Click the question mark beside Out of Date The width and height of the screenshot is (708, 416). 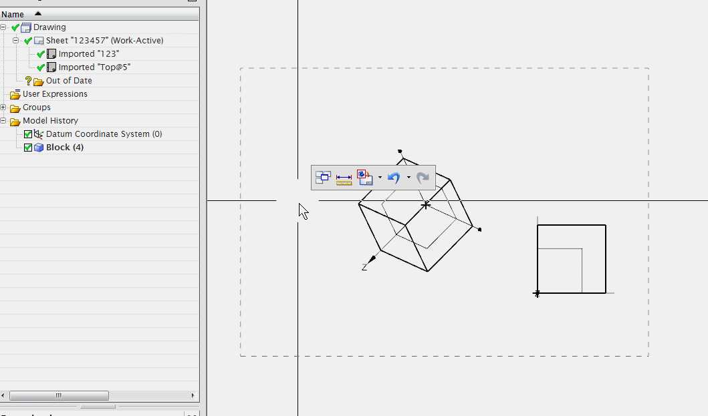tap(28, 80)
